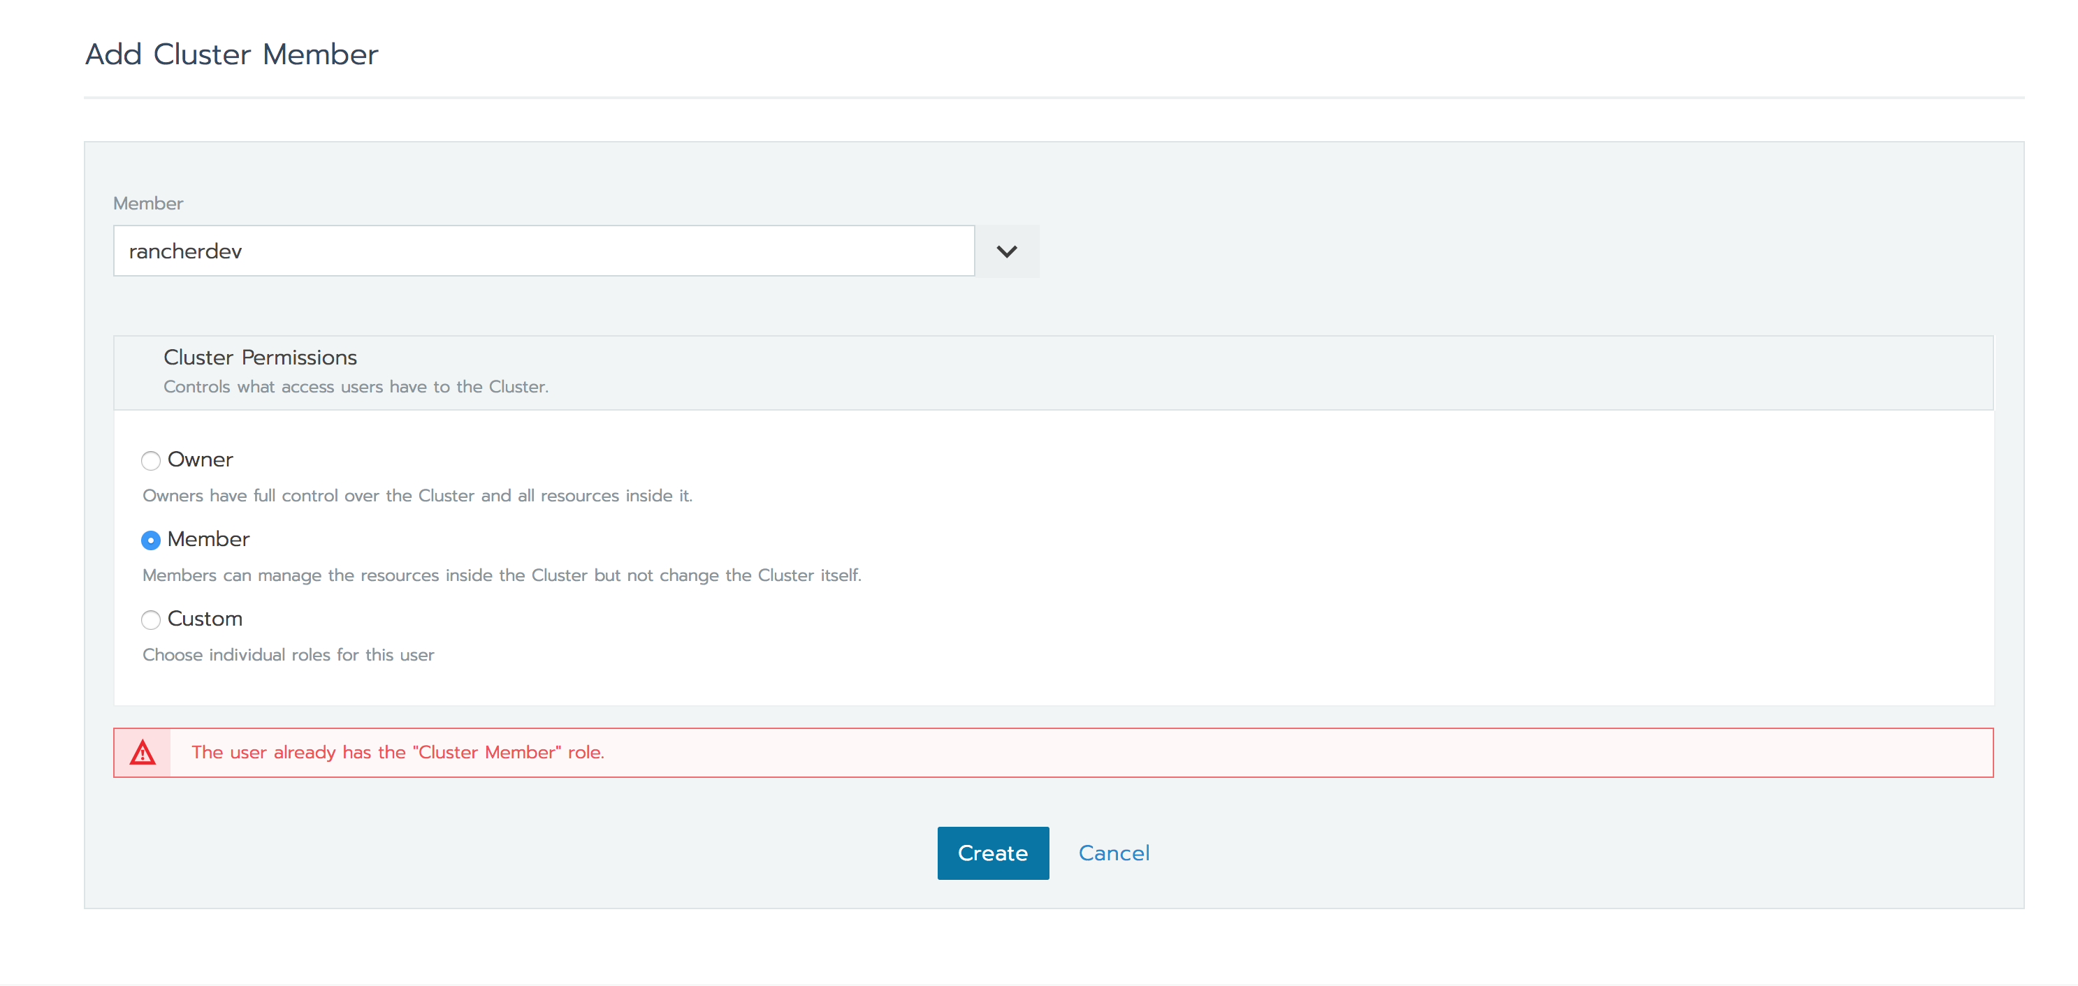Expand the Member dropdown chevron
2078x986 pixels.
1006,251
